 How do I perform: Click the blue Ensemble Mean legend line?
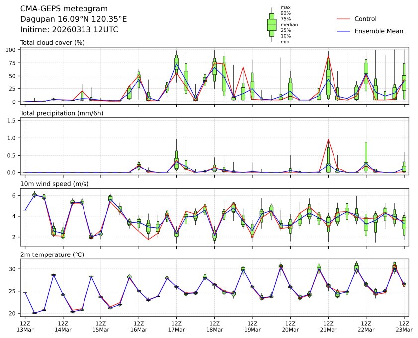(343, 31)
